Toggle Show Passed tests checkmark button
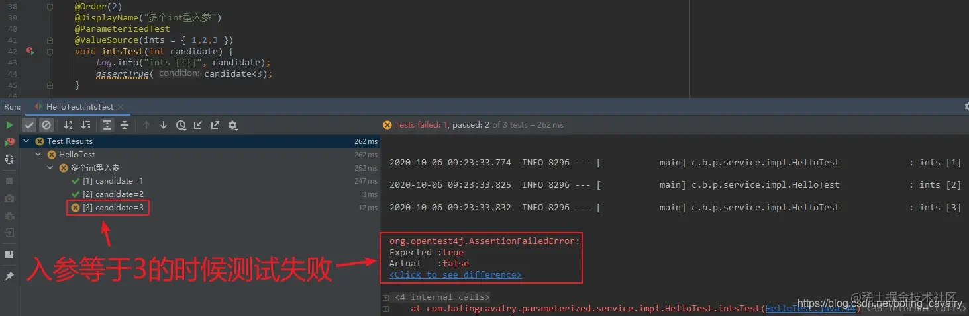The width and height of the screenshot is (969, 316). click(29, 125)
